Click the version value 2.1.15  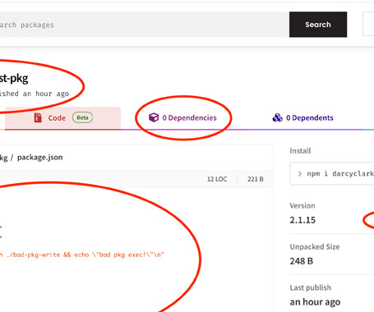click(x=302, y=220)
